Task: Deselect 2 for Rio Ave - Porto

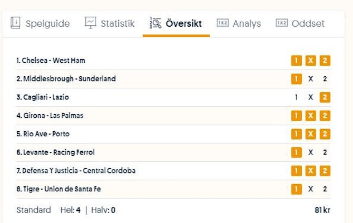Action: click(325, 134)
